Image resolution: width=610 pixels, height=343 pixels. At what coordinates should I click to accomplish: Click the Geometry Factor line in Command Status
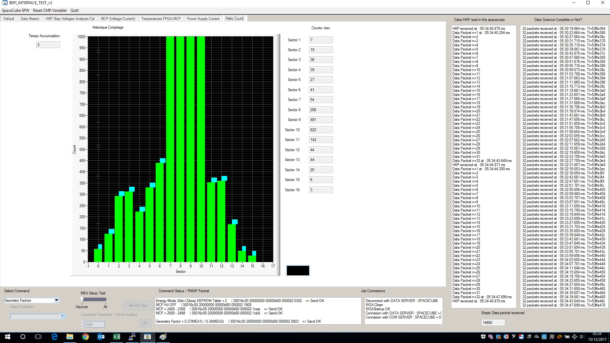238,321
